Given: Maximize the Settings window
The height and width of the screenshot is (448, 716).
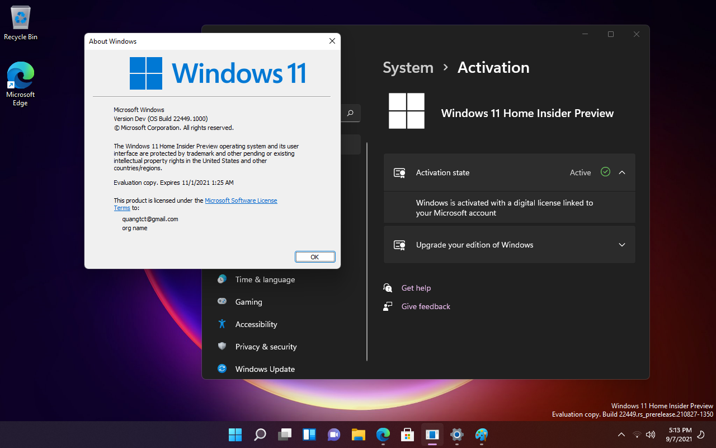Looking at the screenshot, I should point(611,34).
